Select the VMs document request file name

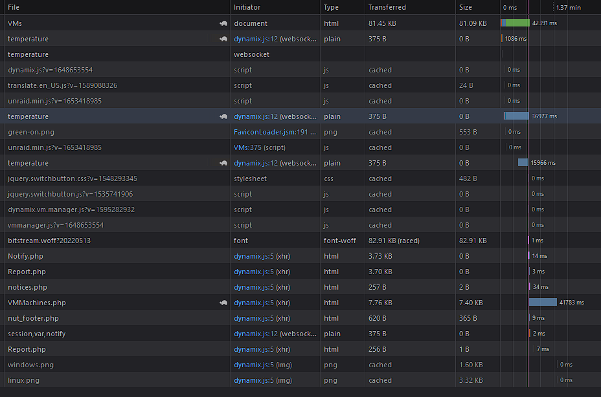click(x=15, y=23)
